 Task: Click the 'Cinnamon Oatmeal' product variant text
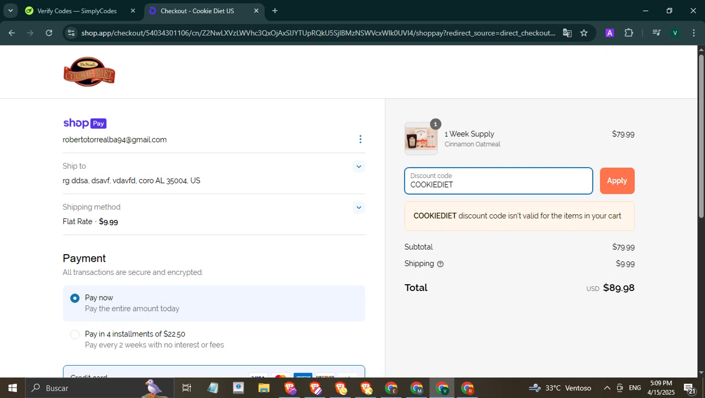coord(472,144)
